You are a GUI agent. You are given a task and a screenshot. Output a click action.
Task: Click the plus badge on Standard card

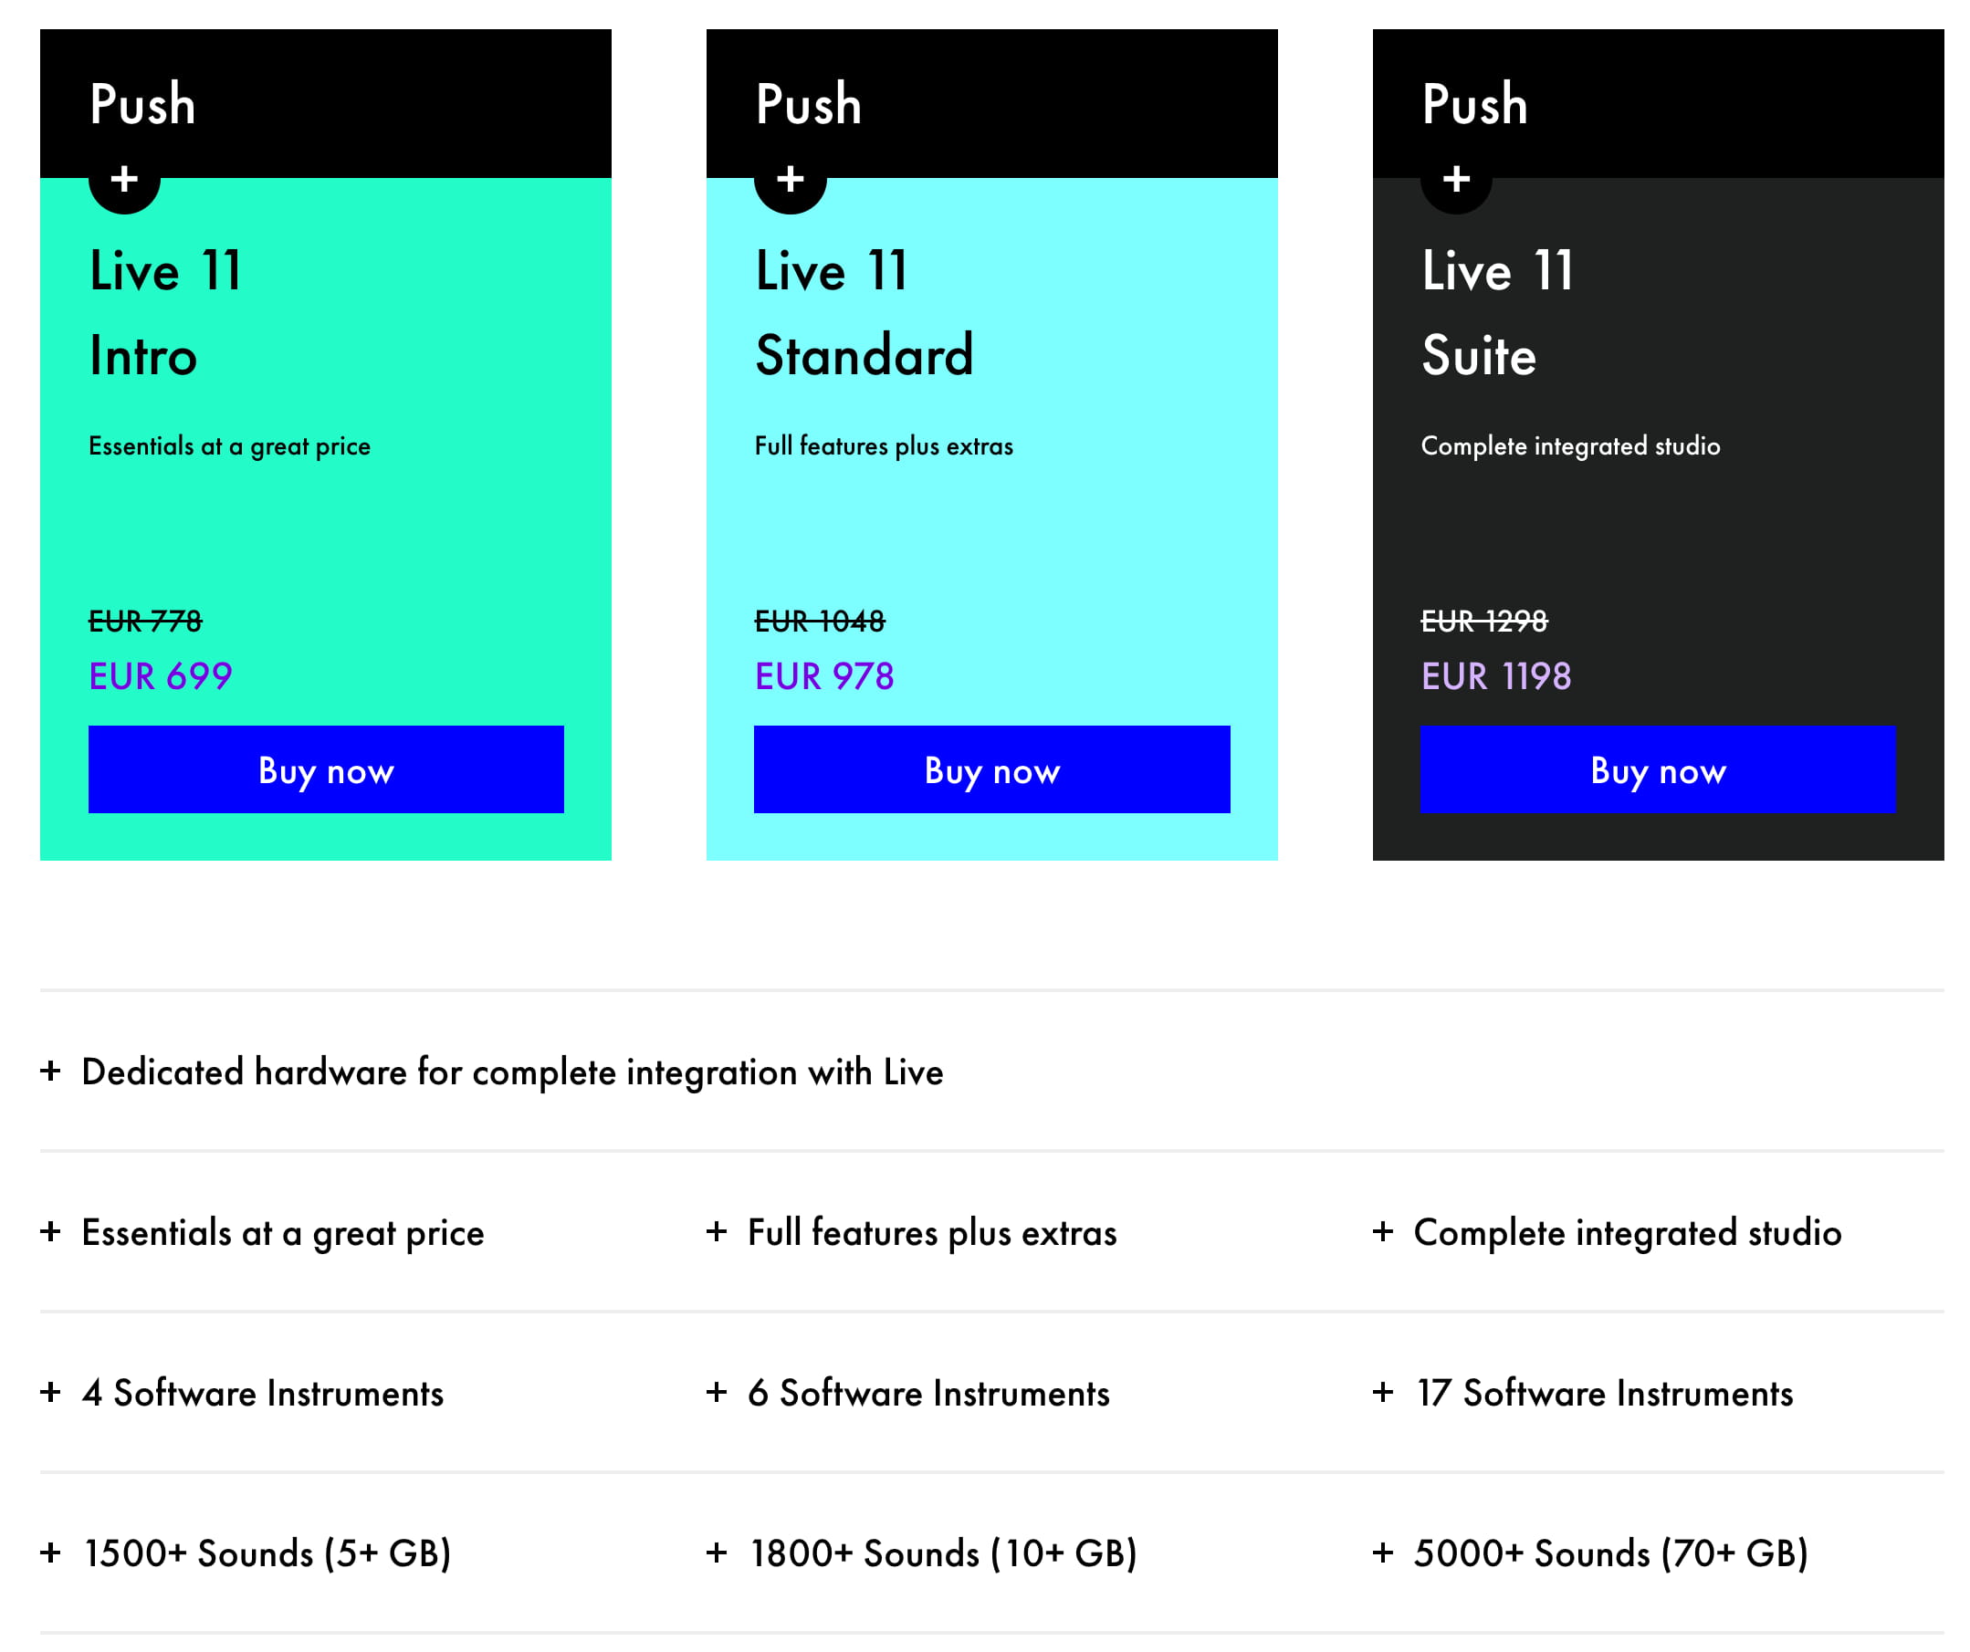point(790,179)
